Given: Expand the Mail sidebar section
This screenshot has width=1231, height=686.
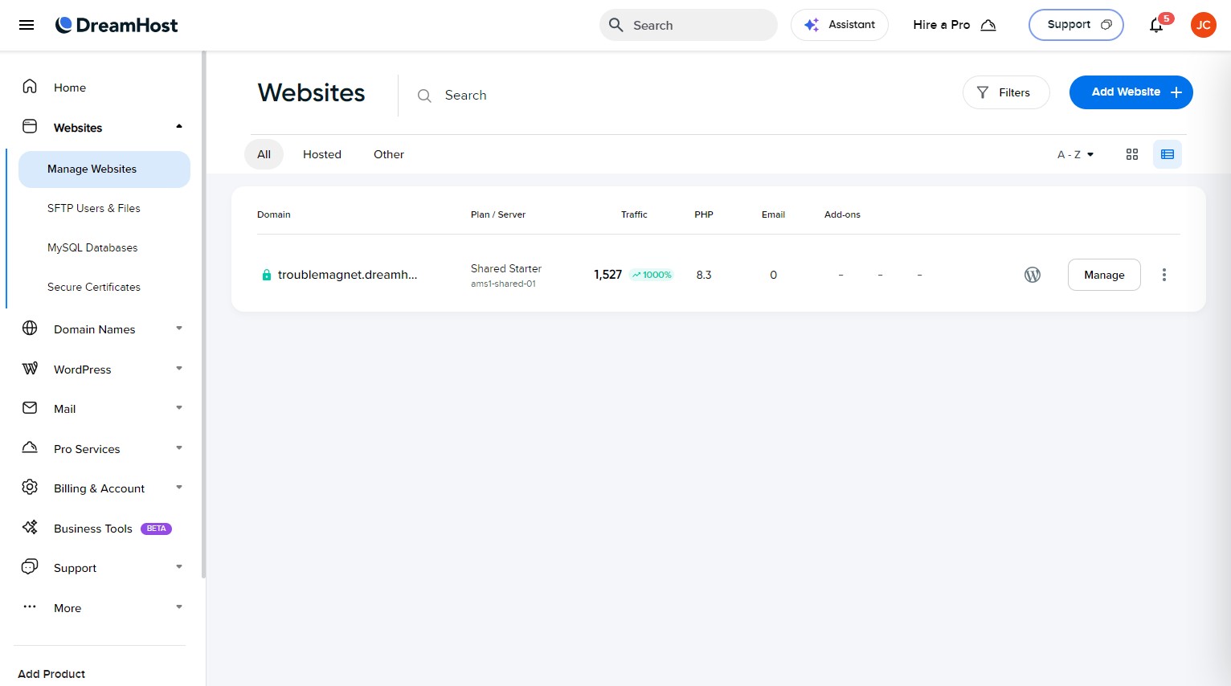Looking at the screenshot, I should [179, 407].
